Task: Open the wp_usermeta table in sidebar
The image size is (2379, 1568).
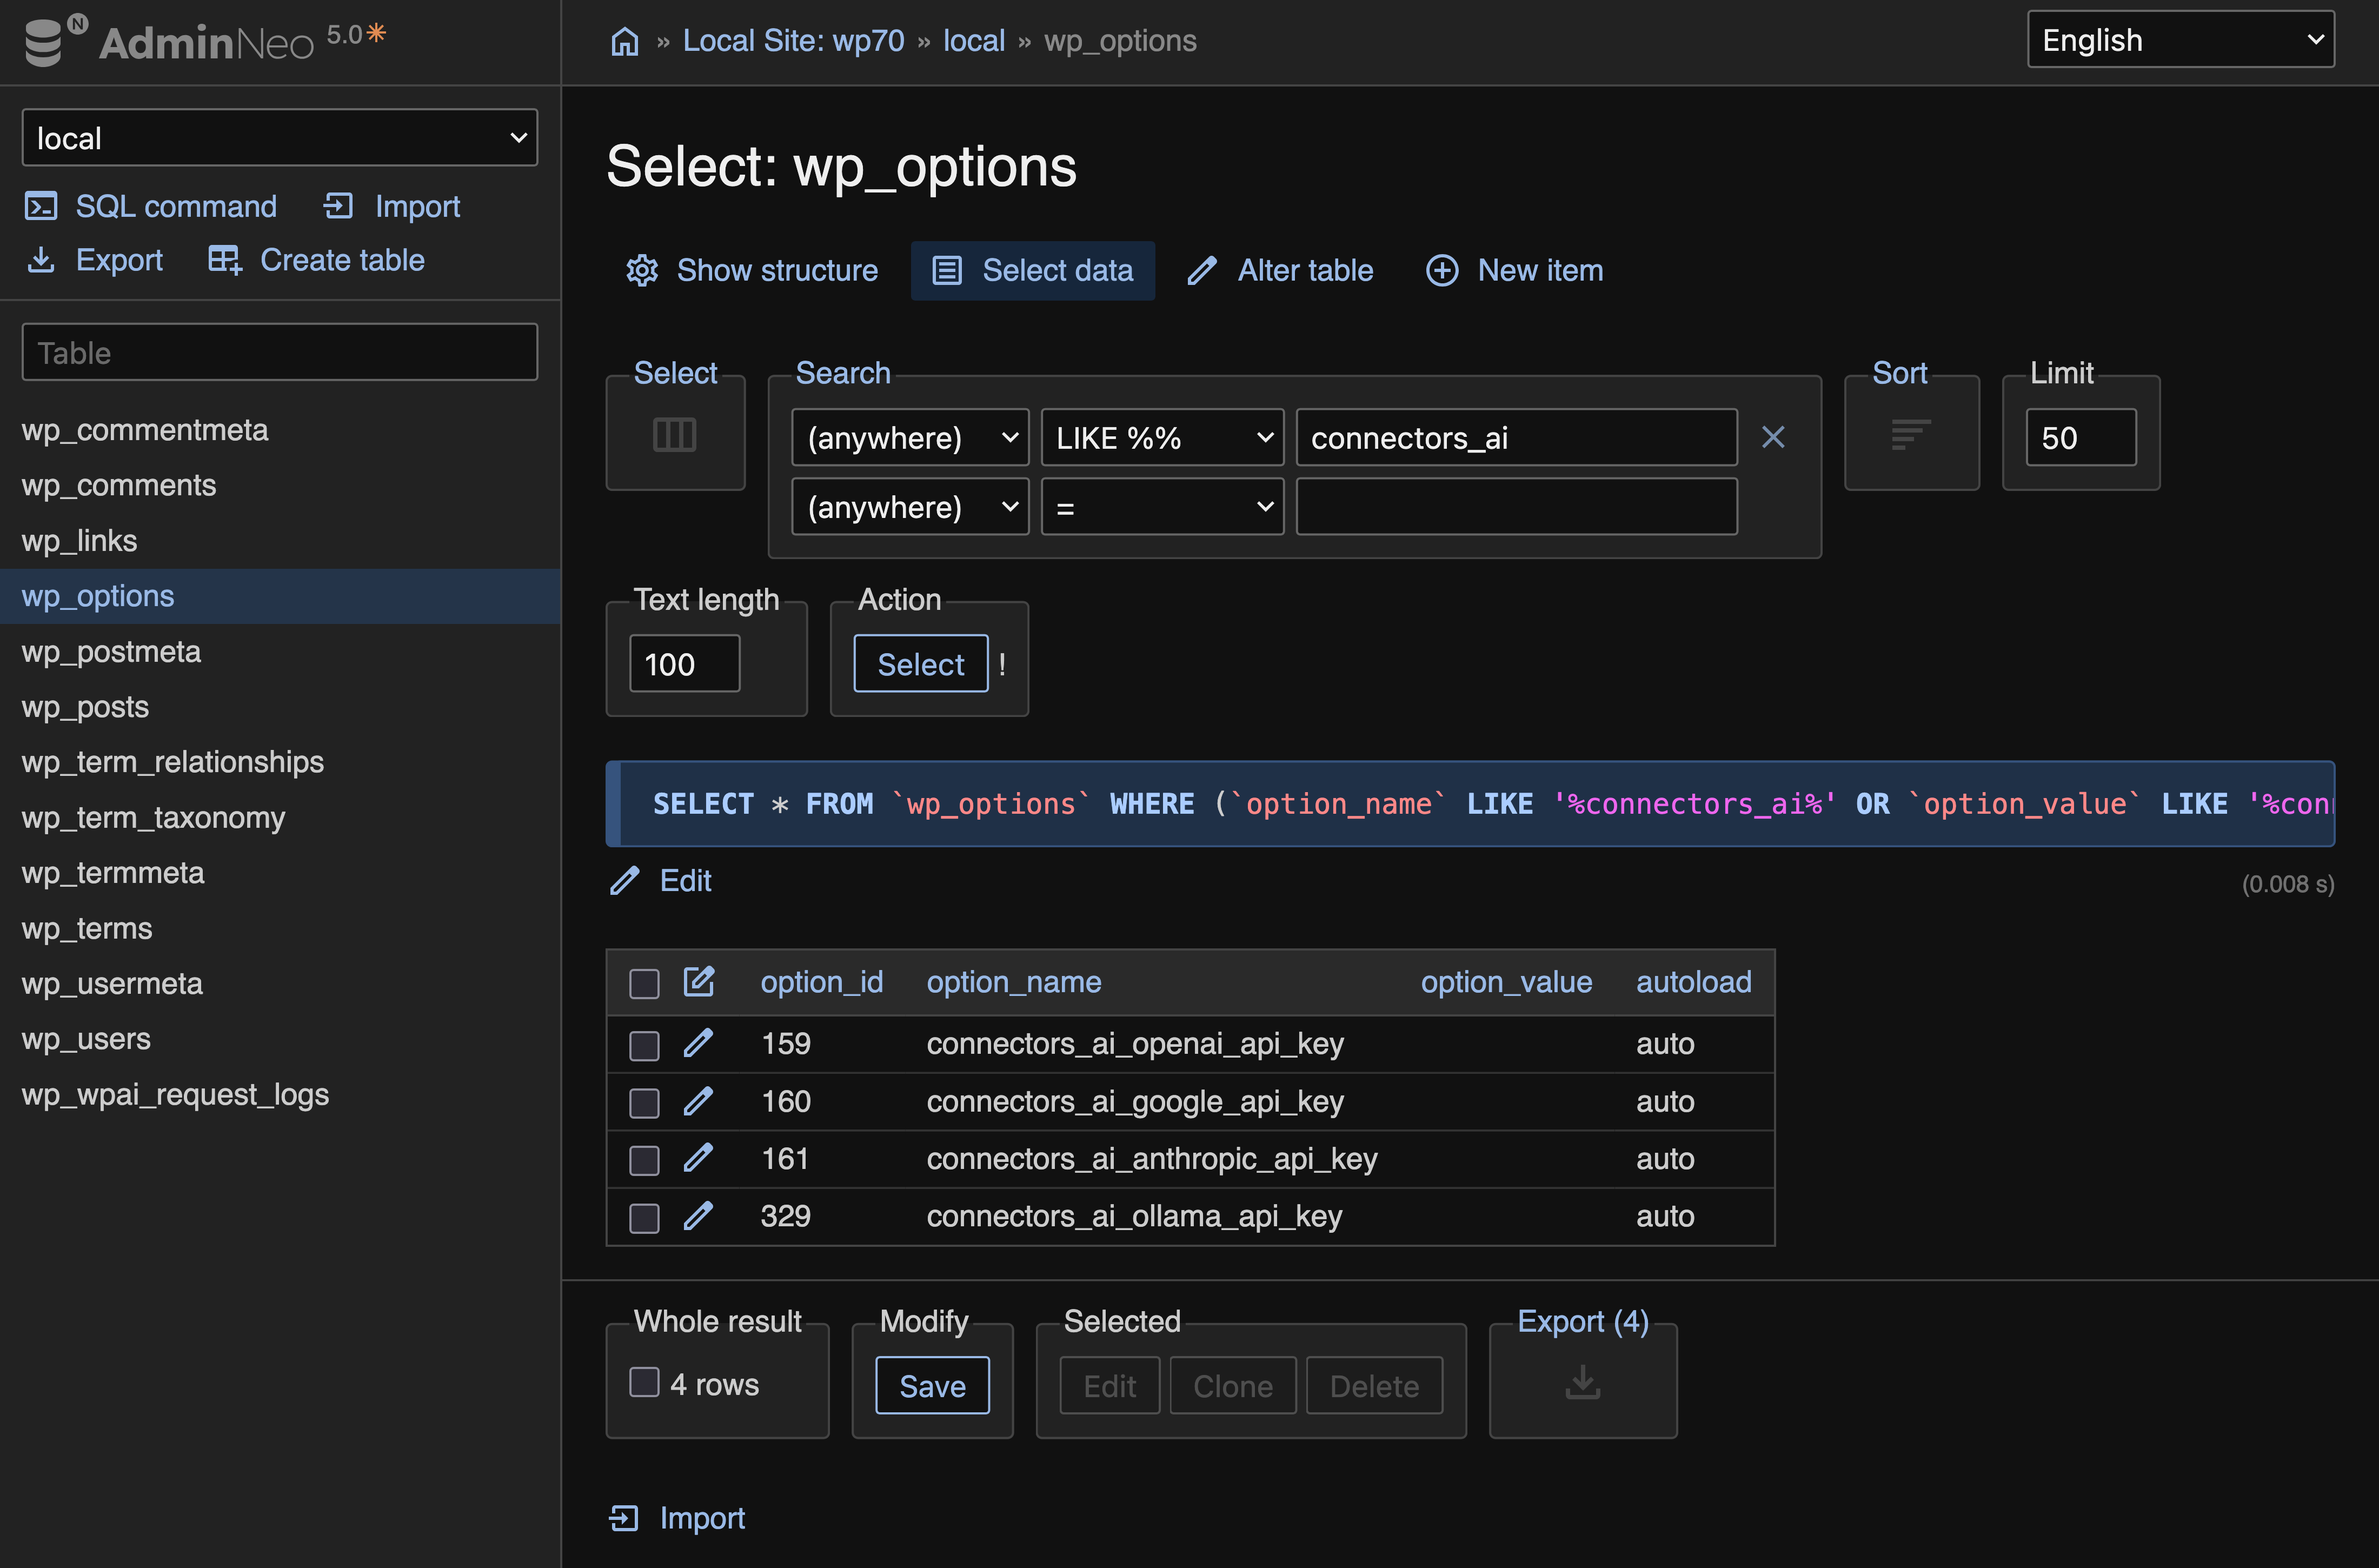Action: pyautogui.click(x=112, y=984)
